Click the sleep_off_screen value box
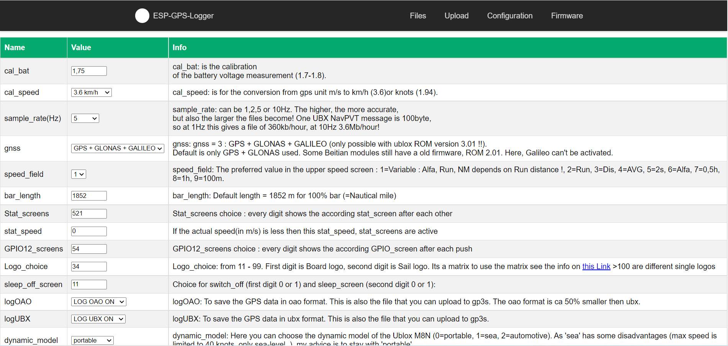The height and width of the screenshot is (346, 728). [89, 284]
